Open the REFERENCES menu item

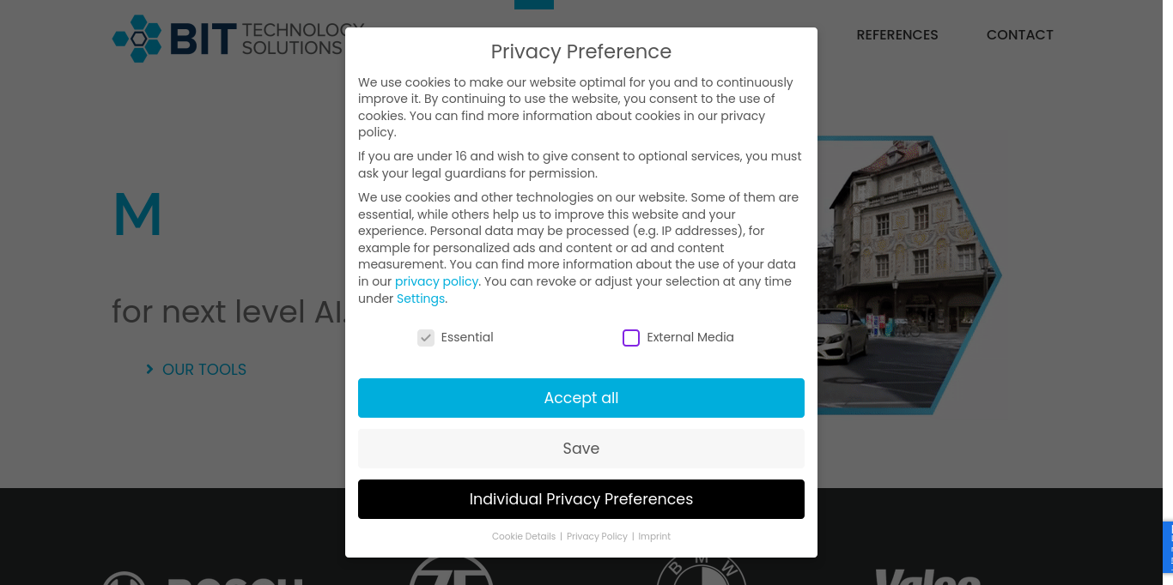[897, 35]
